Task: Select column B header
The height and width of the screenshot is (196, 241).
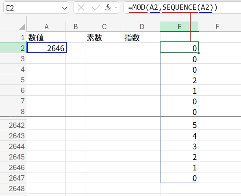Action: (76, 27)
